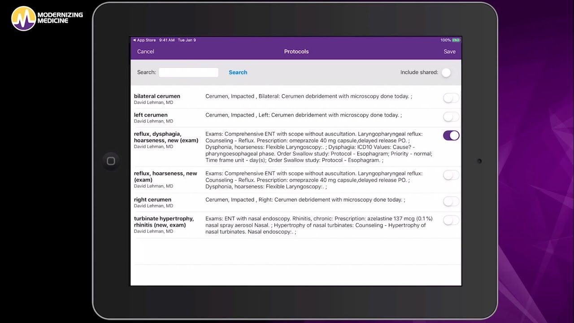Click the 'Protocols' header title
The width and height of the screenshot is (574, 323).
(296, 52)
